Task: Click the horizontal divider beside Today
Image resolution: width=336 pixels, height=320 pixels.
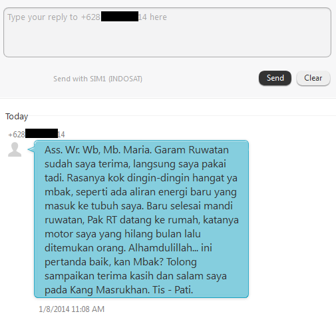Action: pos(182,115)
